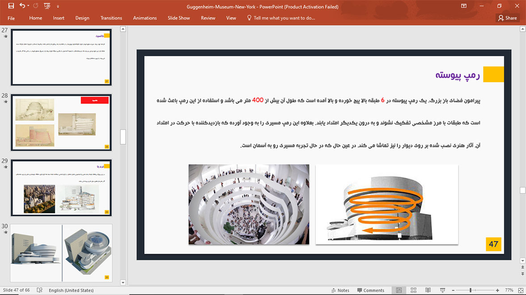The height and width of the screenshot is (295, 526).
Task: Select slide 28 thumbnail with sketches
Action: [61, 123]
